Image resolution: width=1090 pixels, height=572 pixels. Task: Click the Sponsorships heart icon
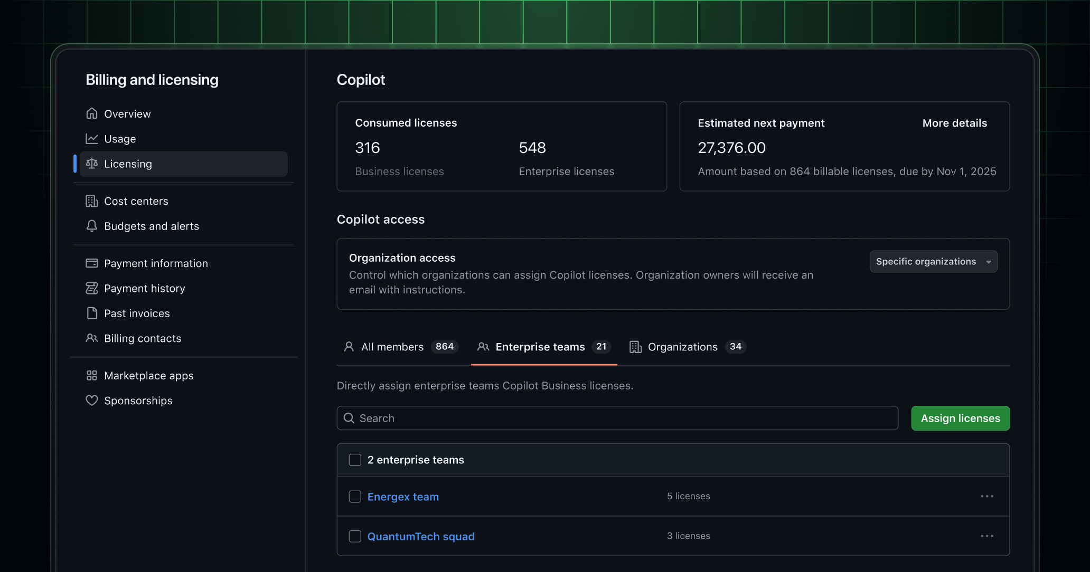coord(92,400)
